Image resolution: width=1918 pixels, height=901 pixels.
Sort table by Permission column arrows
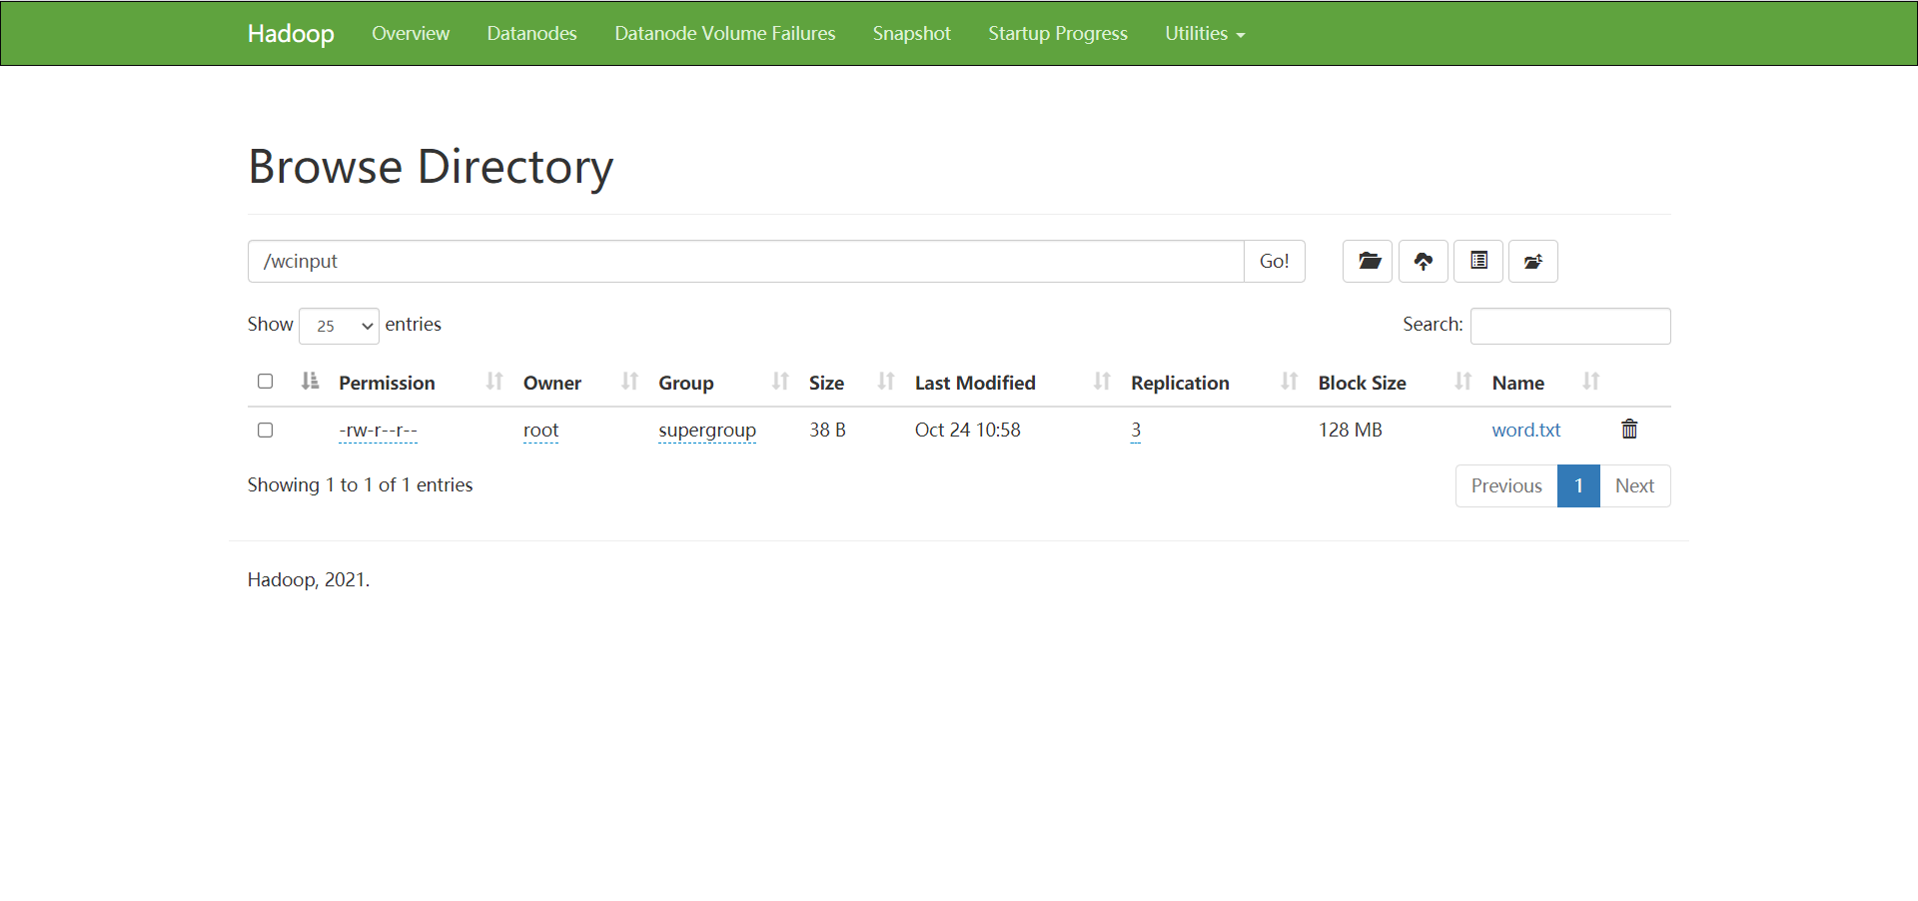[494, 381]
